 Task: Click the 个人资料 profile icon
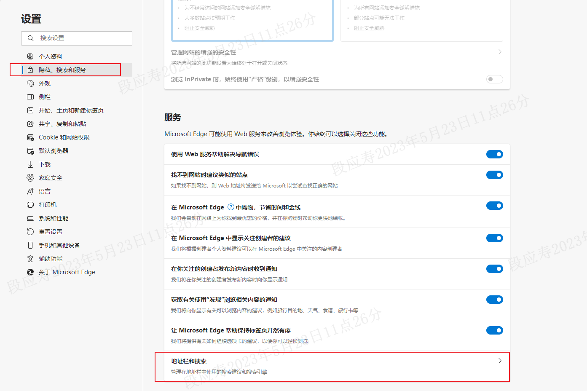pyautogui.click(x=30, y=56)
